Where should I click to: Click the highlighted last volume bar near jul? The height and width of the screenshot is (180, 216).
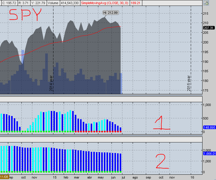121,83
